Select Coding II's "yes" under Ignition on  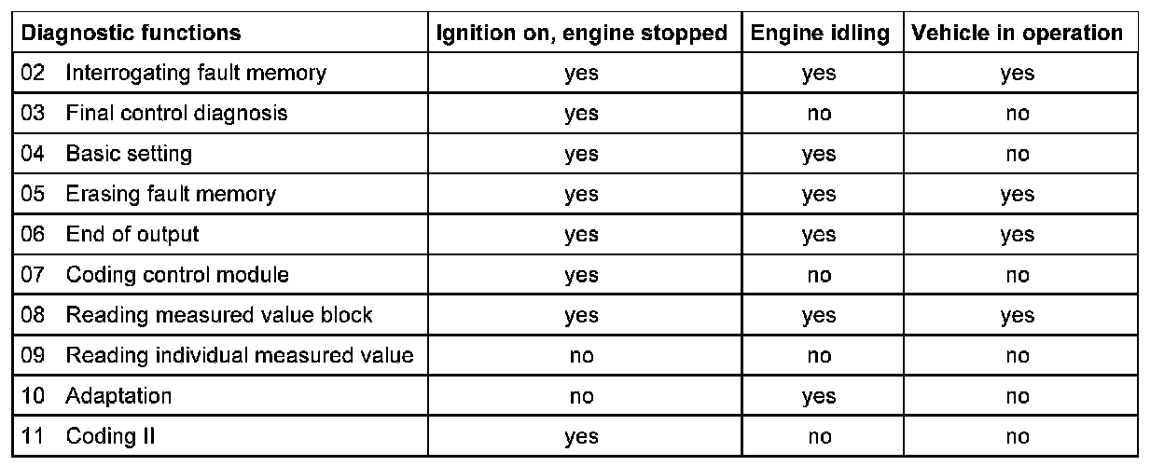coord(581,436)
